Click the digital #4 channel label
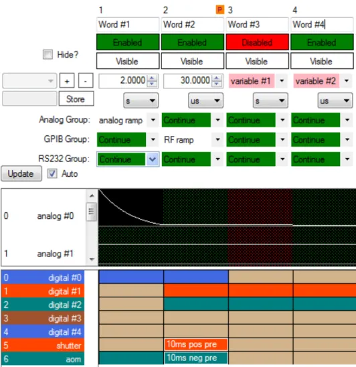 [43, 332]
